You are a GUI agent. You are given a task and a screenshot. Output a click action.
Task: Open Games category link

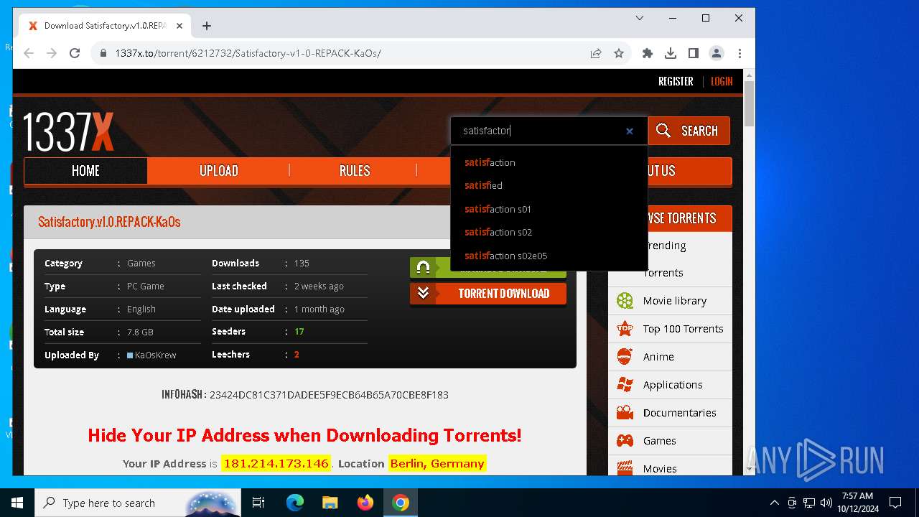(x=660, y=441)
